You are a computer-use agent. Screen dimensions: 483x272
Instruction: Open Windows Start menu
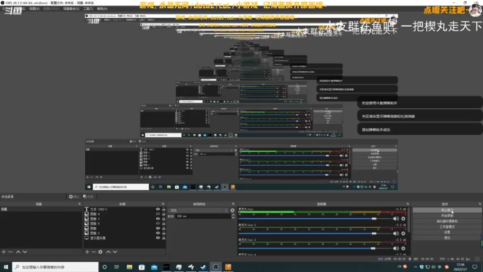(6, 267)
